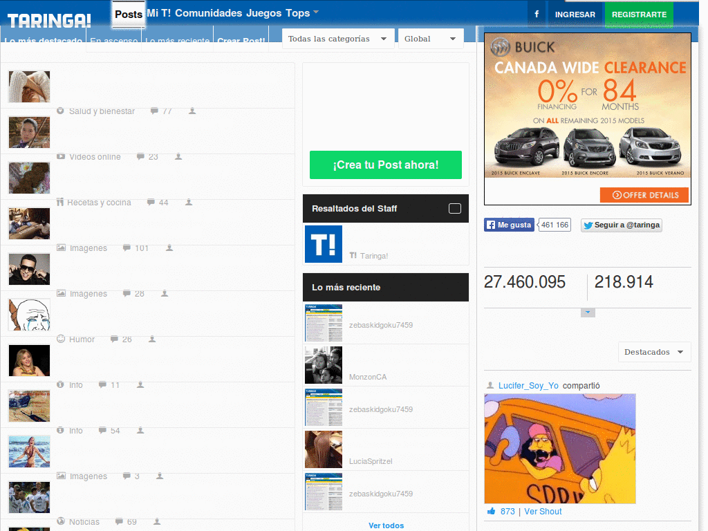Click the thumbs-up icon under the shout image
The image size is (708, 531).
[491, 512]
